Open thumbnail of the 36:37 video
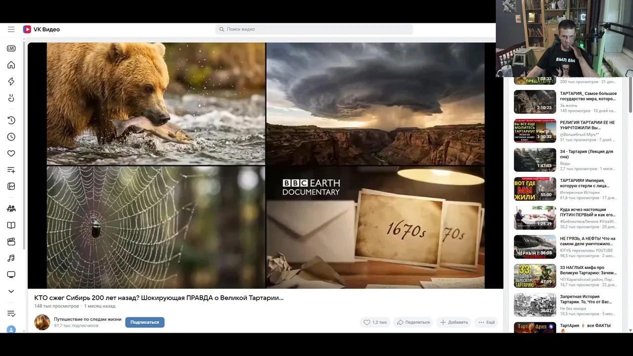 click(x=535, y=305)
